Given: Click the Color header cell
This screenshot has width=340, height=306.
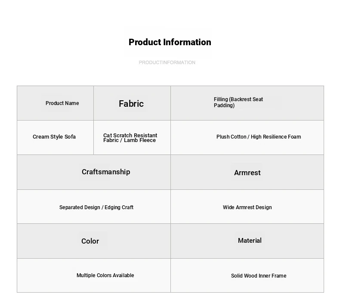Looking at the screenshot, I should [x=94, y=241].
